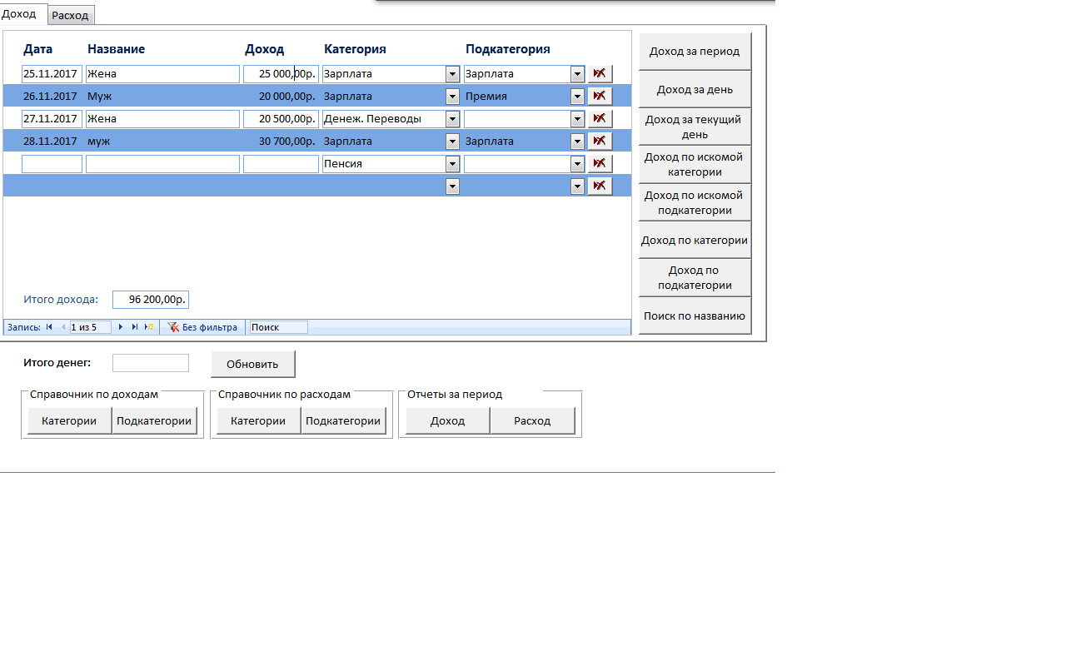The width and height of the screenshot is (1066, 666).
Task: Click the Без фильтра filter indicator
Action: pyautogui.click(x=203, y=327)
